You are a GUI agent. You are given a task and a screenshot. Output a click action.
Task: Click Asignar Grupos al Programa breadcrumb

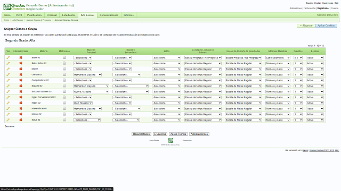tap(39, 20)
